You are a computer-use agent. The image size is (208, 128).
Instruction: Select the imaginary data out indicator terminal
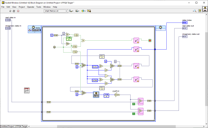185,36
